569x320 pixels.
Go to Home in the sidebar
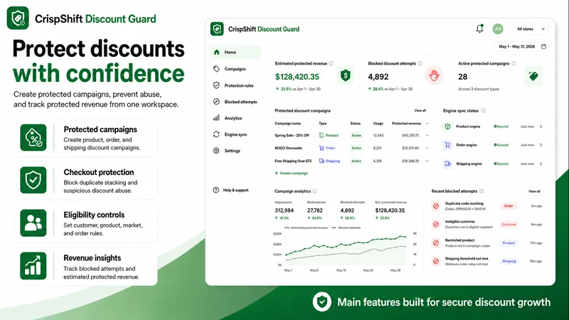[235, 52]
